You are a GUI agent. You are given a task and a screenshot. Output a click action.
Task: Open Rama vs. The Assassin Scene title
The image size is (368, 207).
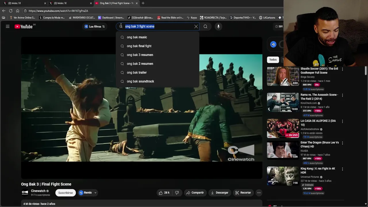coord(319,97)
